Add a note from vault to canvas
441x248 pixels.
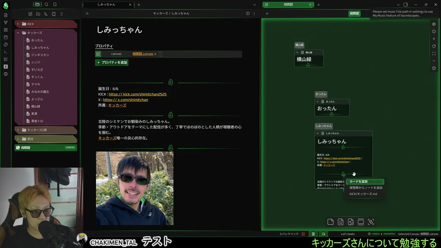tap(340, 222)
